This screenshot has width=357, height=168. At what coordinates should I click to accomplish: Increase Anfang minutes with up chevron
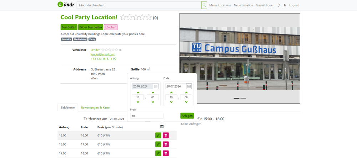tap(153, 93)
